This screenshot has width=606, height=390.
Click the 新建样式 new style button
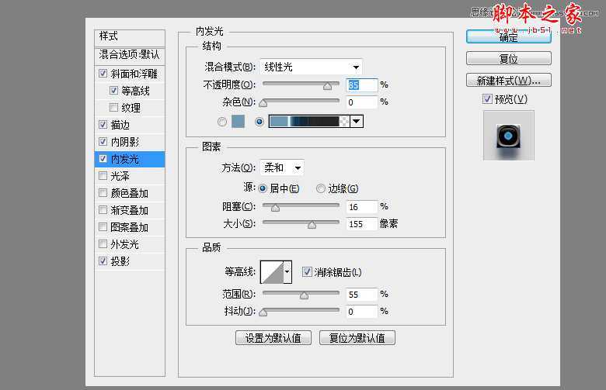coord(508,81)
